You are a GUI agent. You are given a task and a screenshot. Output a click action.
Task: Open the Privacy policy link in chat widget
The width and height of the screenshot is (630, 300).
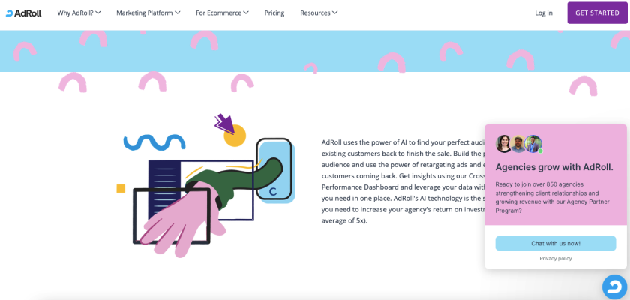pos(556,259)
